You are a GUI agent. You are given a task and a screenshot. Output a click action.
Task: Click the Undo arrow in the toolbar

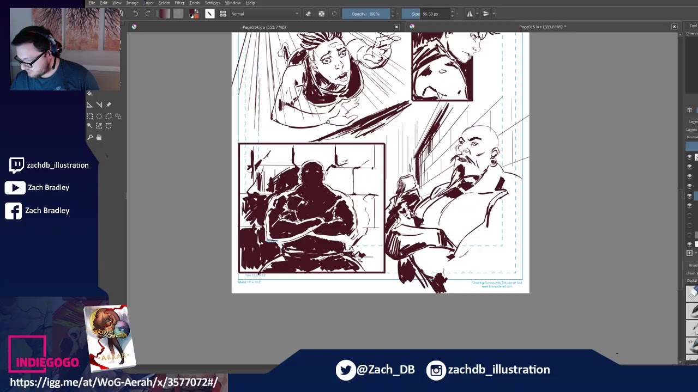[135, 14]
